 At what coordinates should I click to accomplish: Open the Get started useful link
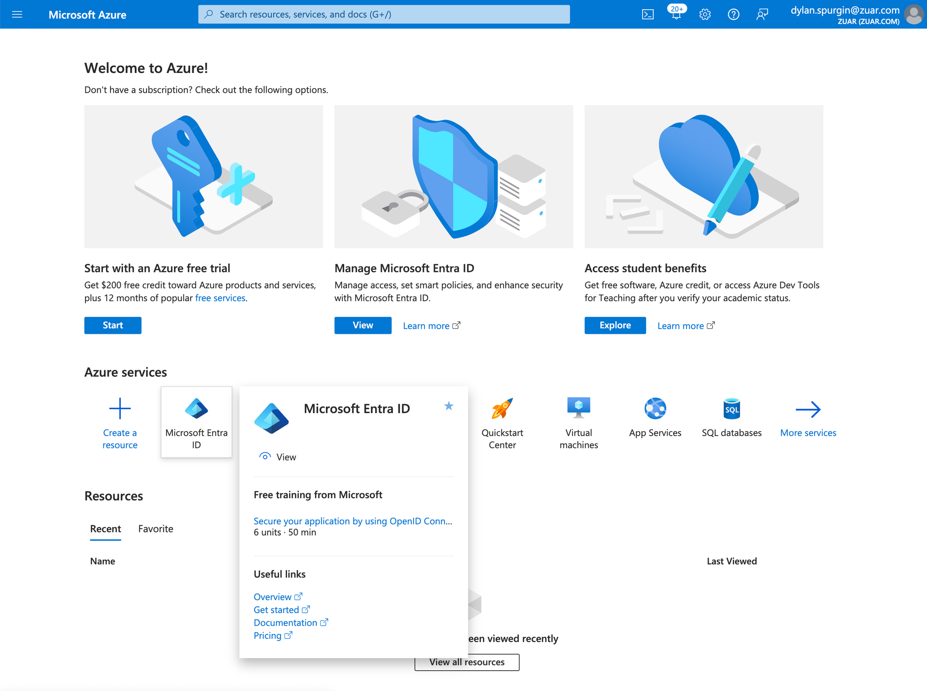tap(282, 610)
